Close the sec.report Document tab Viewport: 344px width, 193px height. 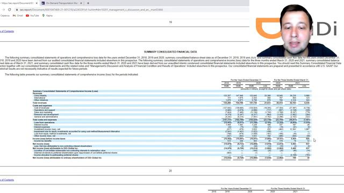click(x=37, y=3)
